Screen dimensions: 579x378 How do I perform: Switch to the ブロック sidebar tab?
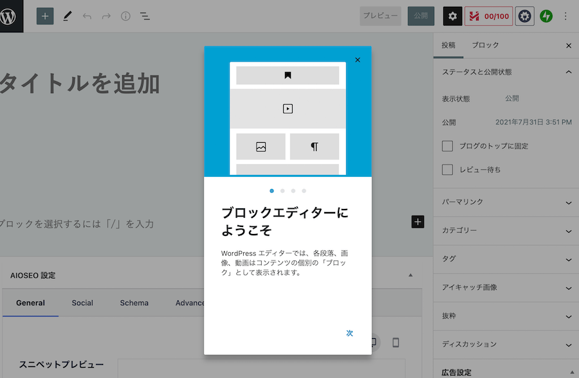[485, 46]
